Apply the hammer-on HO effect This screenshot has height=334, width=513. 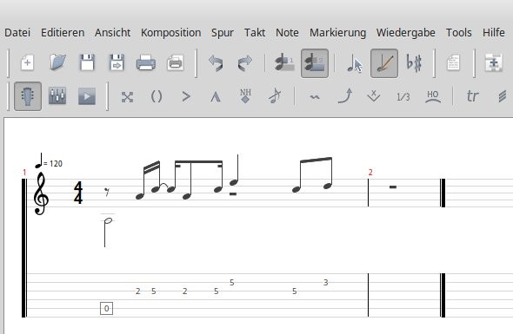coord(432,96)
